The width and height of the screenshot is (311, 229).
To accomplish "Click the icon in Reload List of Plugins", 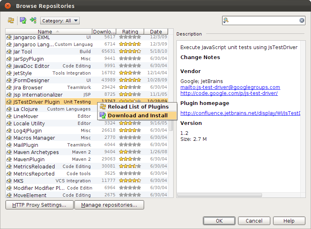I will pos(103,107).
